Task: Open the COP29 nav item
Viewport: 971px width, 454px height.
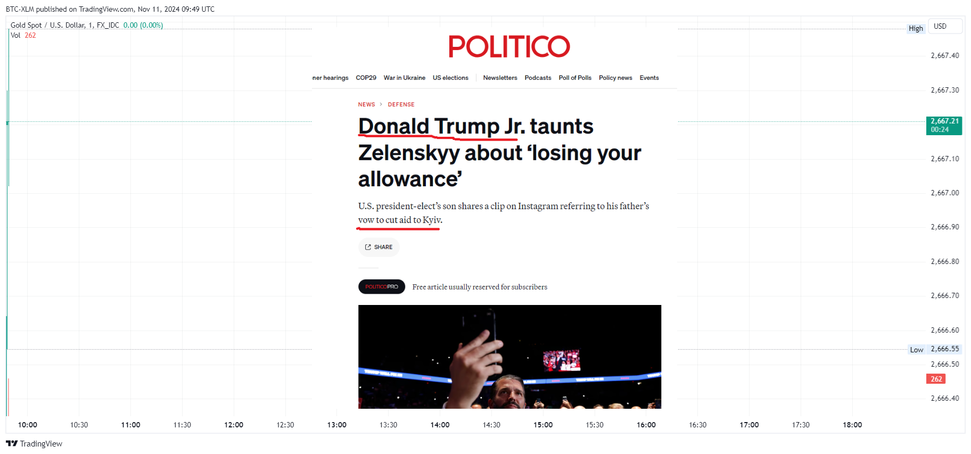Action: pyautogui.click(x=366, y=78)
